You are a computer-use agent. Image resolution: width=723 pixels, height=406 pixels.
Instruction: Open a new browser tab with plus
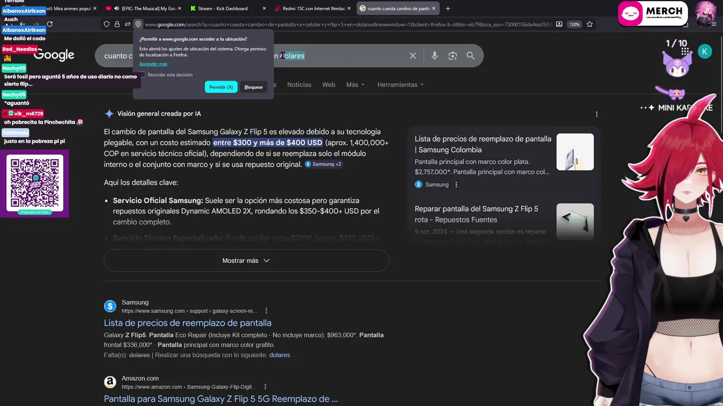(x=448, y=8)
